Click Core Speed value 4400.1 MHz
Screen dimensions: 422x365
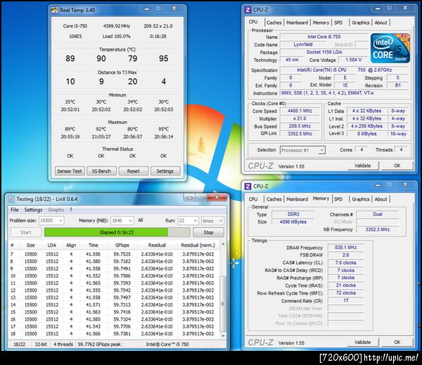300,111
